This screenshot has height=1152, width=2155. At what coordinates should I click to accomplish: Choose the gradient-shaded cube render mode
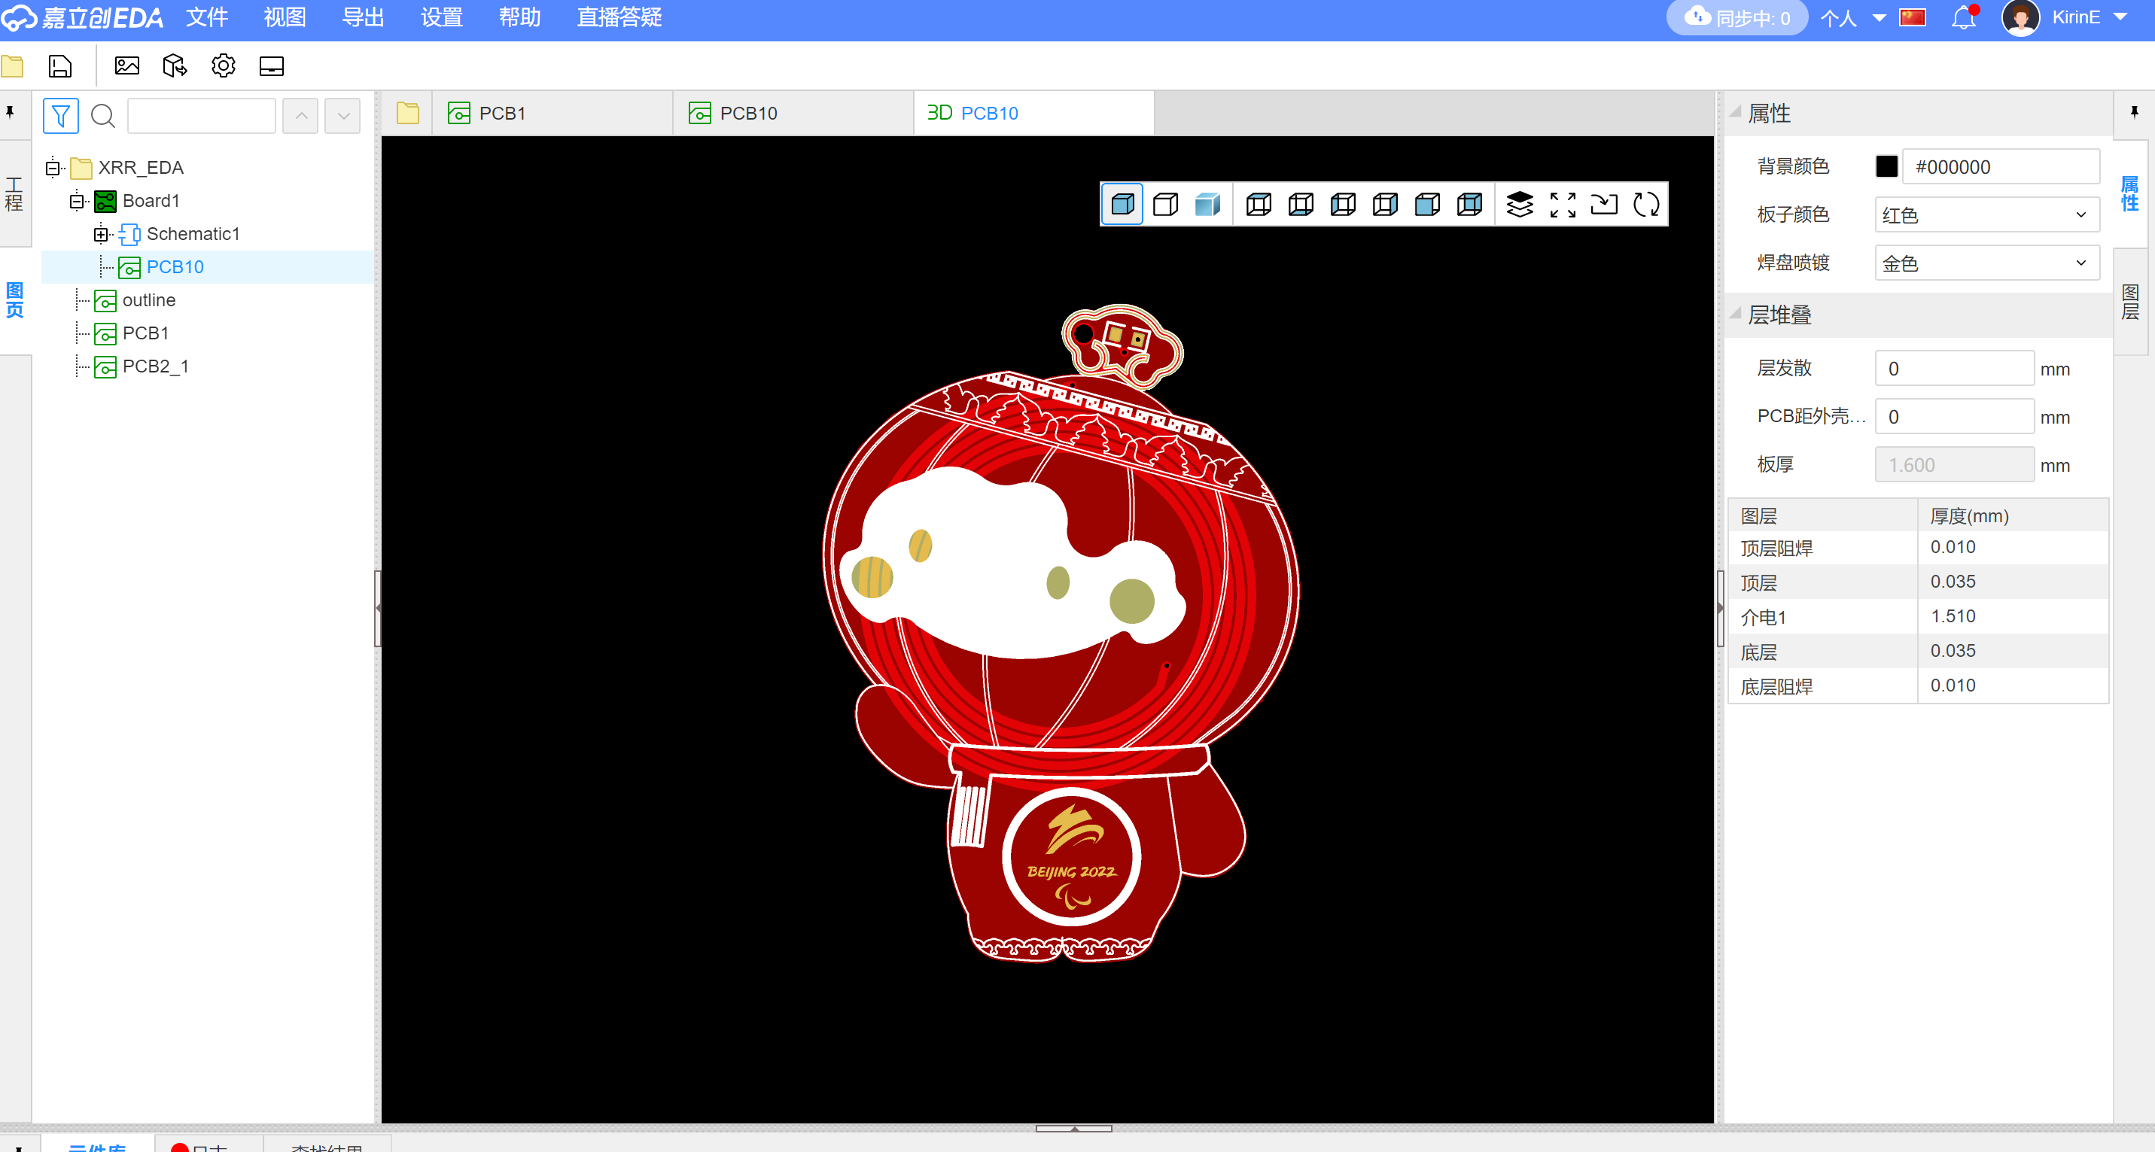(1207, 204)
